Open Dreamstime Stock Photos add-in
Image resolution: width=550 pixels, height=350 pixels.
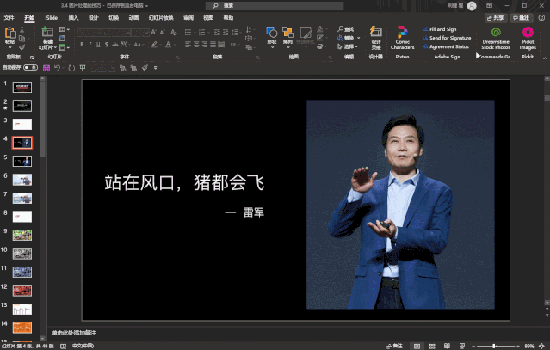coord(496,38)
